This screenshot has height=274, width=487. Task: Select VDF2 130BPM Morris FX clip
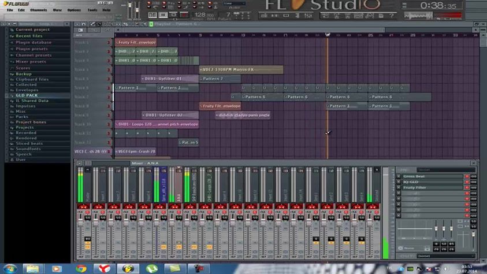tap(241, 69)
